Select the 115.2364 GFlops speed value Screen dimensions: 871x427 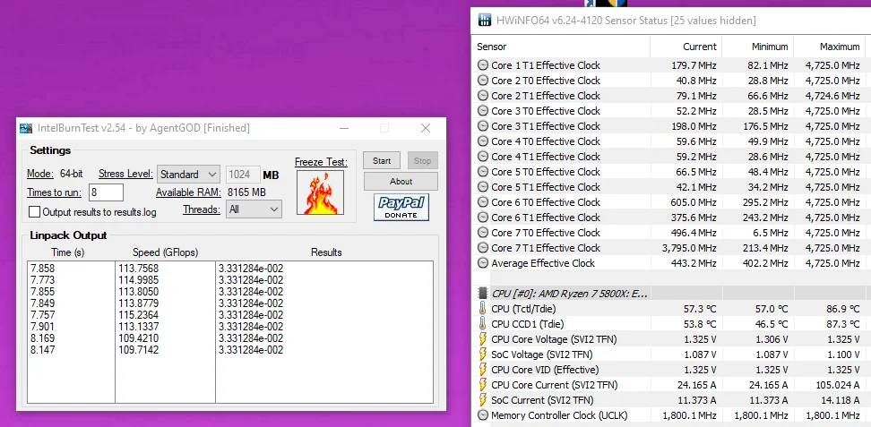(138, 315)
